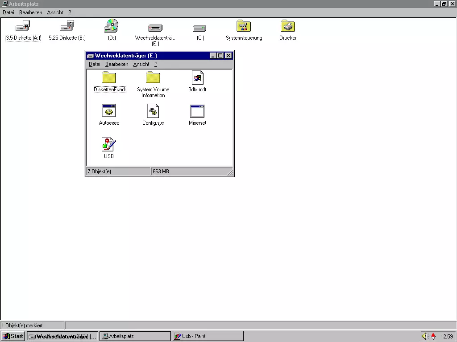Open Ansicht menu in Arbeitsplatz window
This screenshot has width=457, height=342.
(x=55, y=12)
